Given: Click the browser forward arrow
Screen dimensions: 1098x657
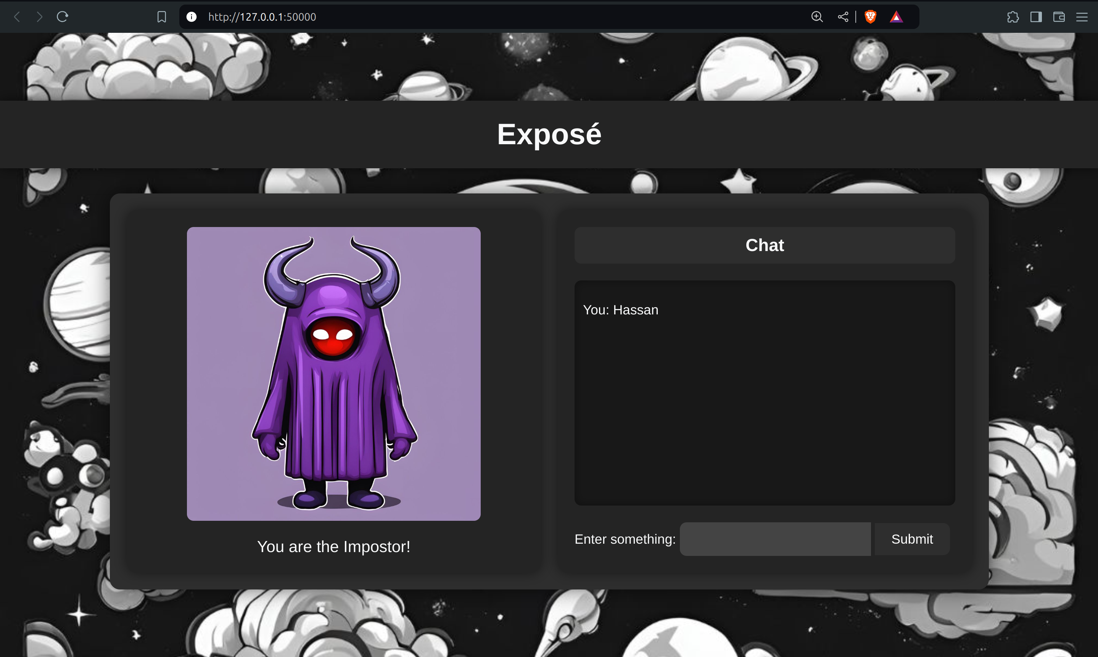Looking at the screenshot, I should pyautogui.click(x=39, y=17).
